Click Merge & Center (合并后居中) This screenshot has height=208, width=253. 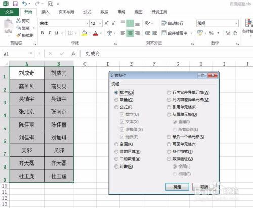(x=175, y=33)
